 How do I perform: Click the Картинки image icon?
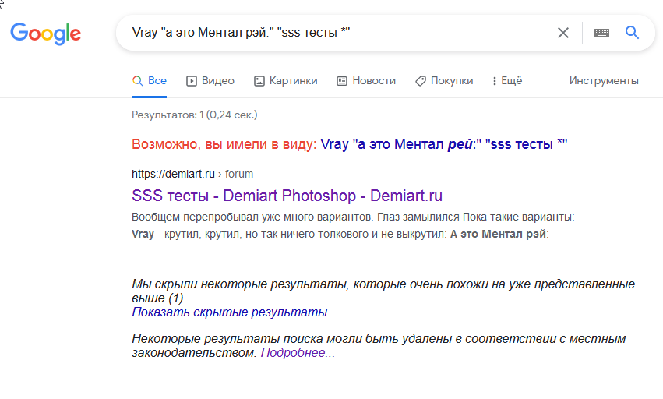(x=260, y=80)
